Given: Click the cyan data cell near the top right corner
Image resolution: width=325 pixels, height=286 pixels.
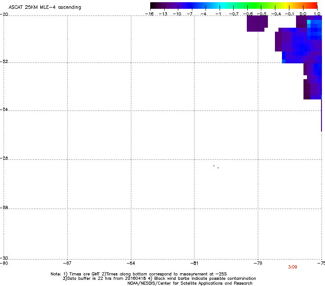Looking at the screenshot, I should (x=309, y=22).
